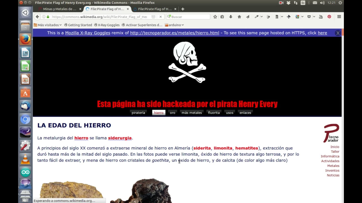Screen dimensions: 362x203
Task: Open the system power cog menu
Action: click(x=340, y=3)
